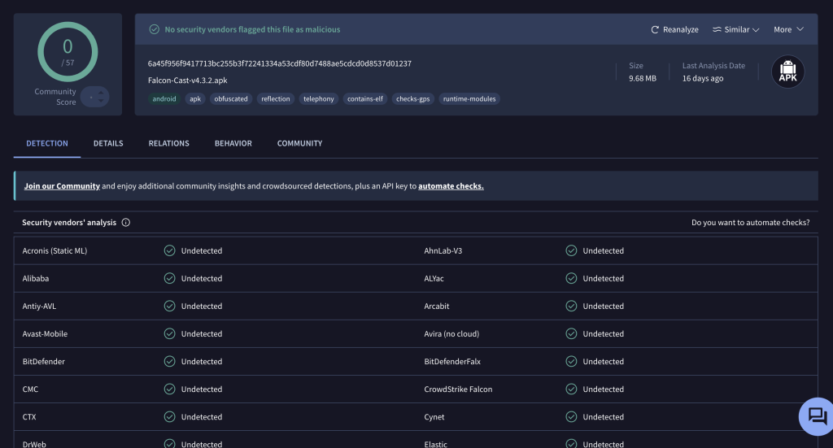Screen dimensions: 833x448
Task: Open the COMMUNITY tab
Action: pyautogui.click(x=299, y=143)
